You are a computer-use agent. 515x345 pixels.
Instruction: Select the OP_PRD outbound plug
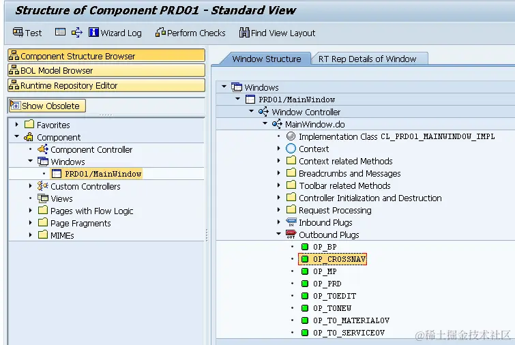(x=327, y=284)
